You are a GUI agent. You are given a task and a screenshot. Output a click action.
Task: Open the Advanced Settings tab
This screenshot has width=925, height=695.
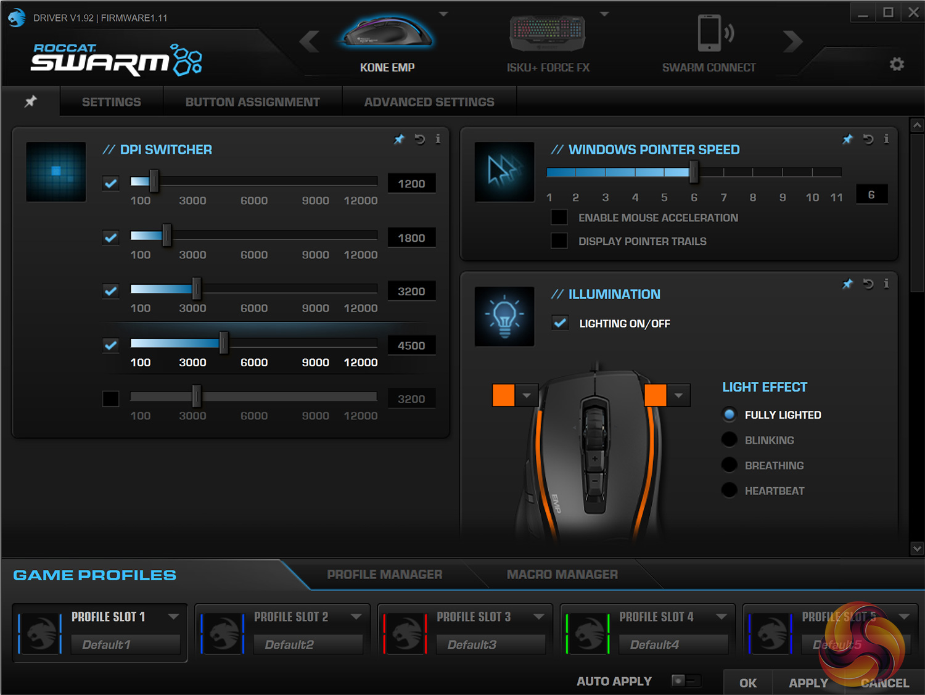[x=429, y=102]
